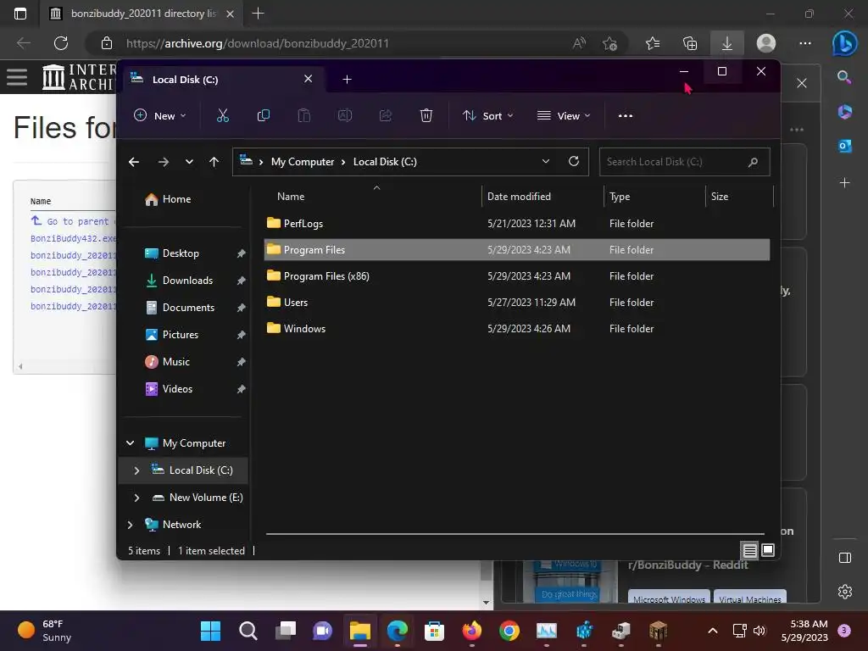Viewport: 868px width, 651px height.
Task: Add this page to favorites star icon
Action: point(610,43)
